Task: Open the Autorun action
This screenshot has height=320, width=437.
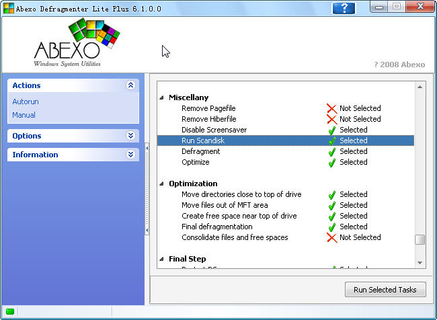Action: [x=26, y=102]
